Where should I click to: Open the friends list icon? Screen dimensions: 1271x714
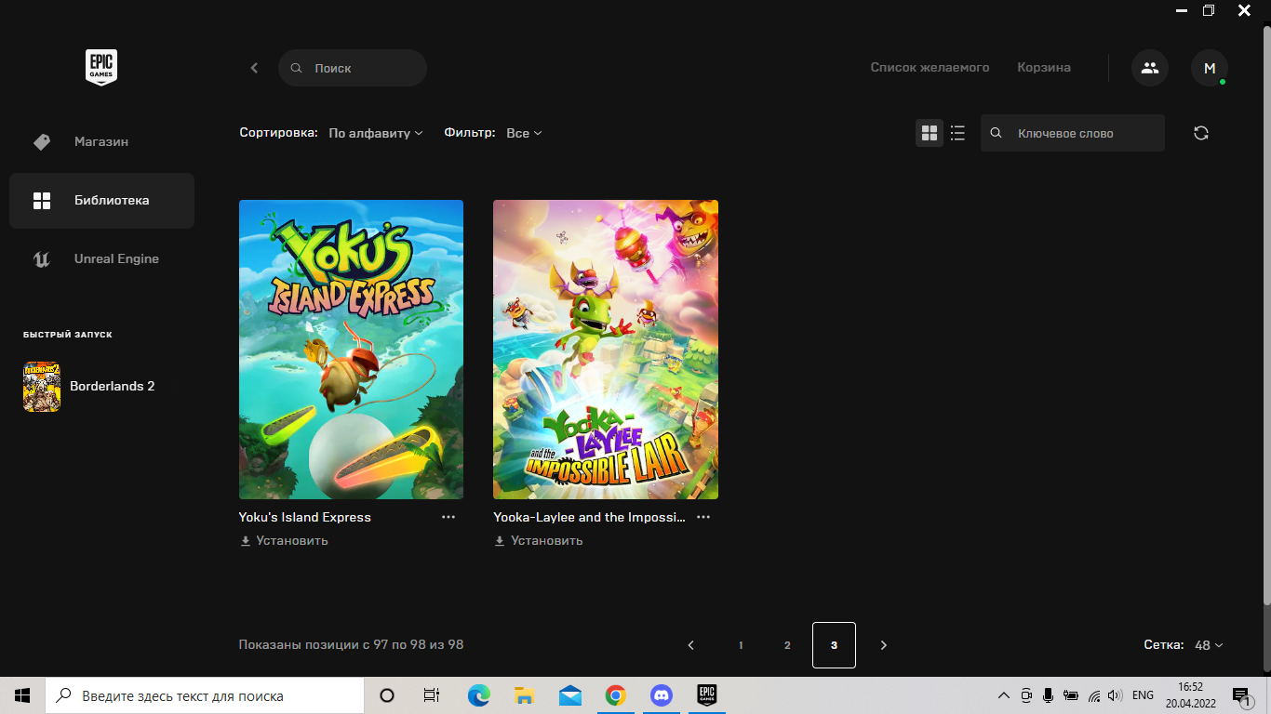(1150, 68)
